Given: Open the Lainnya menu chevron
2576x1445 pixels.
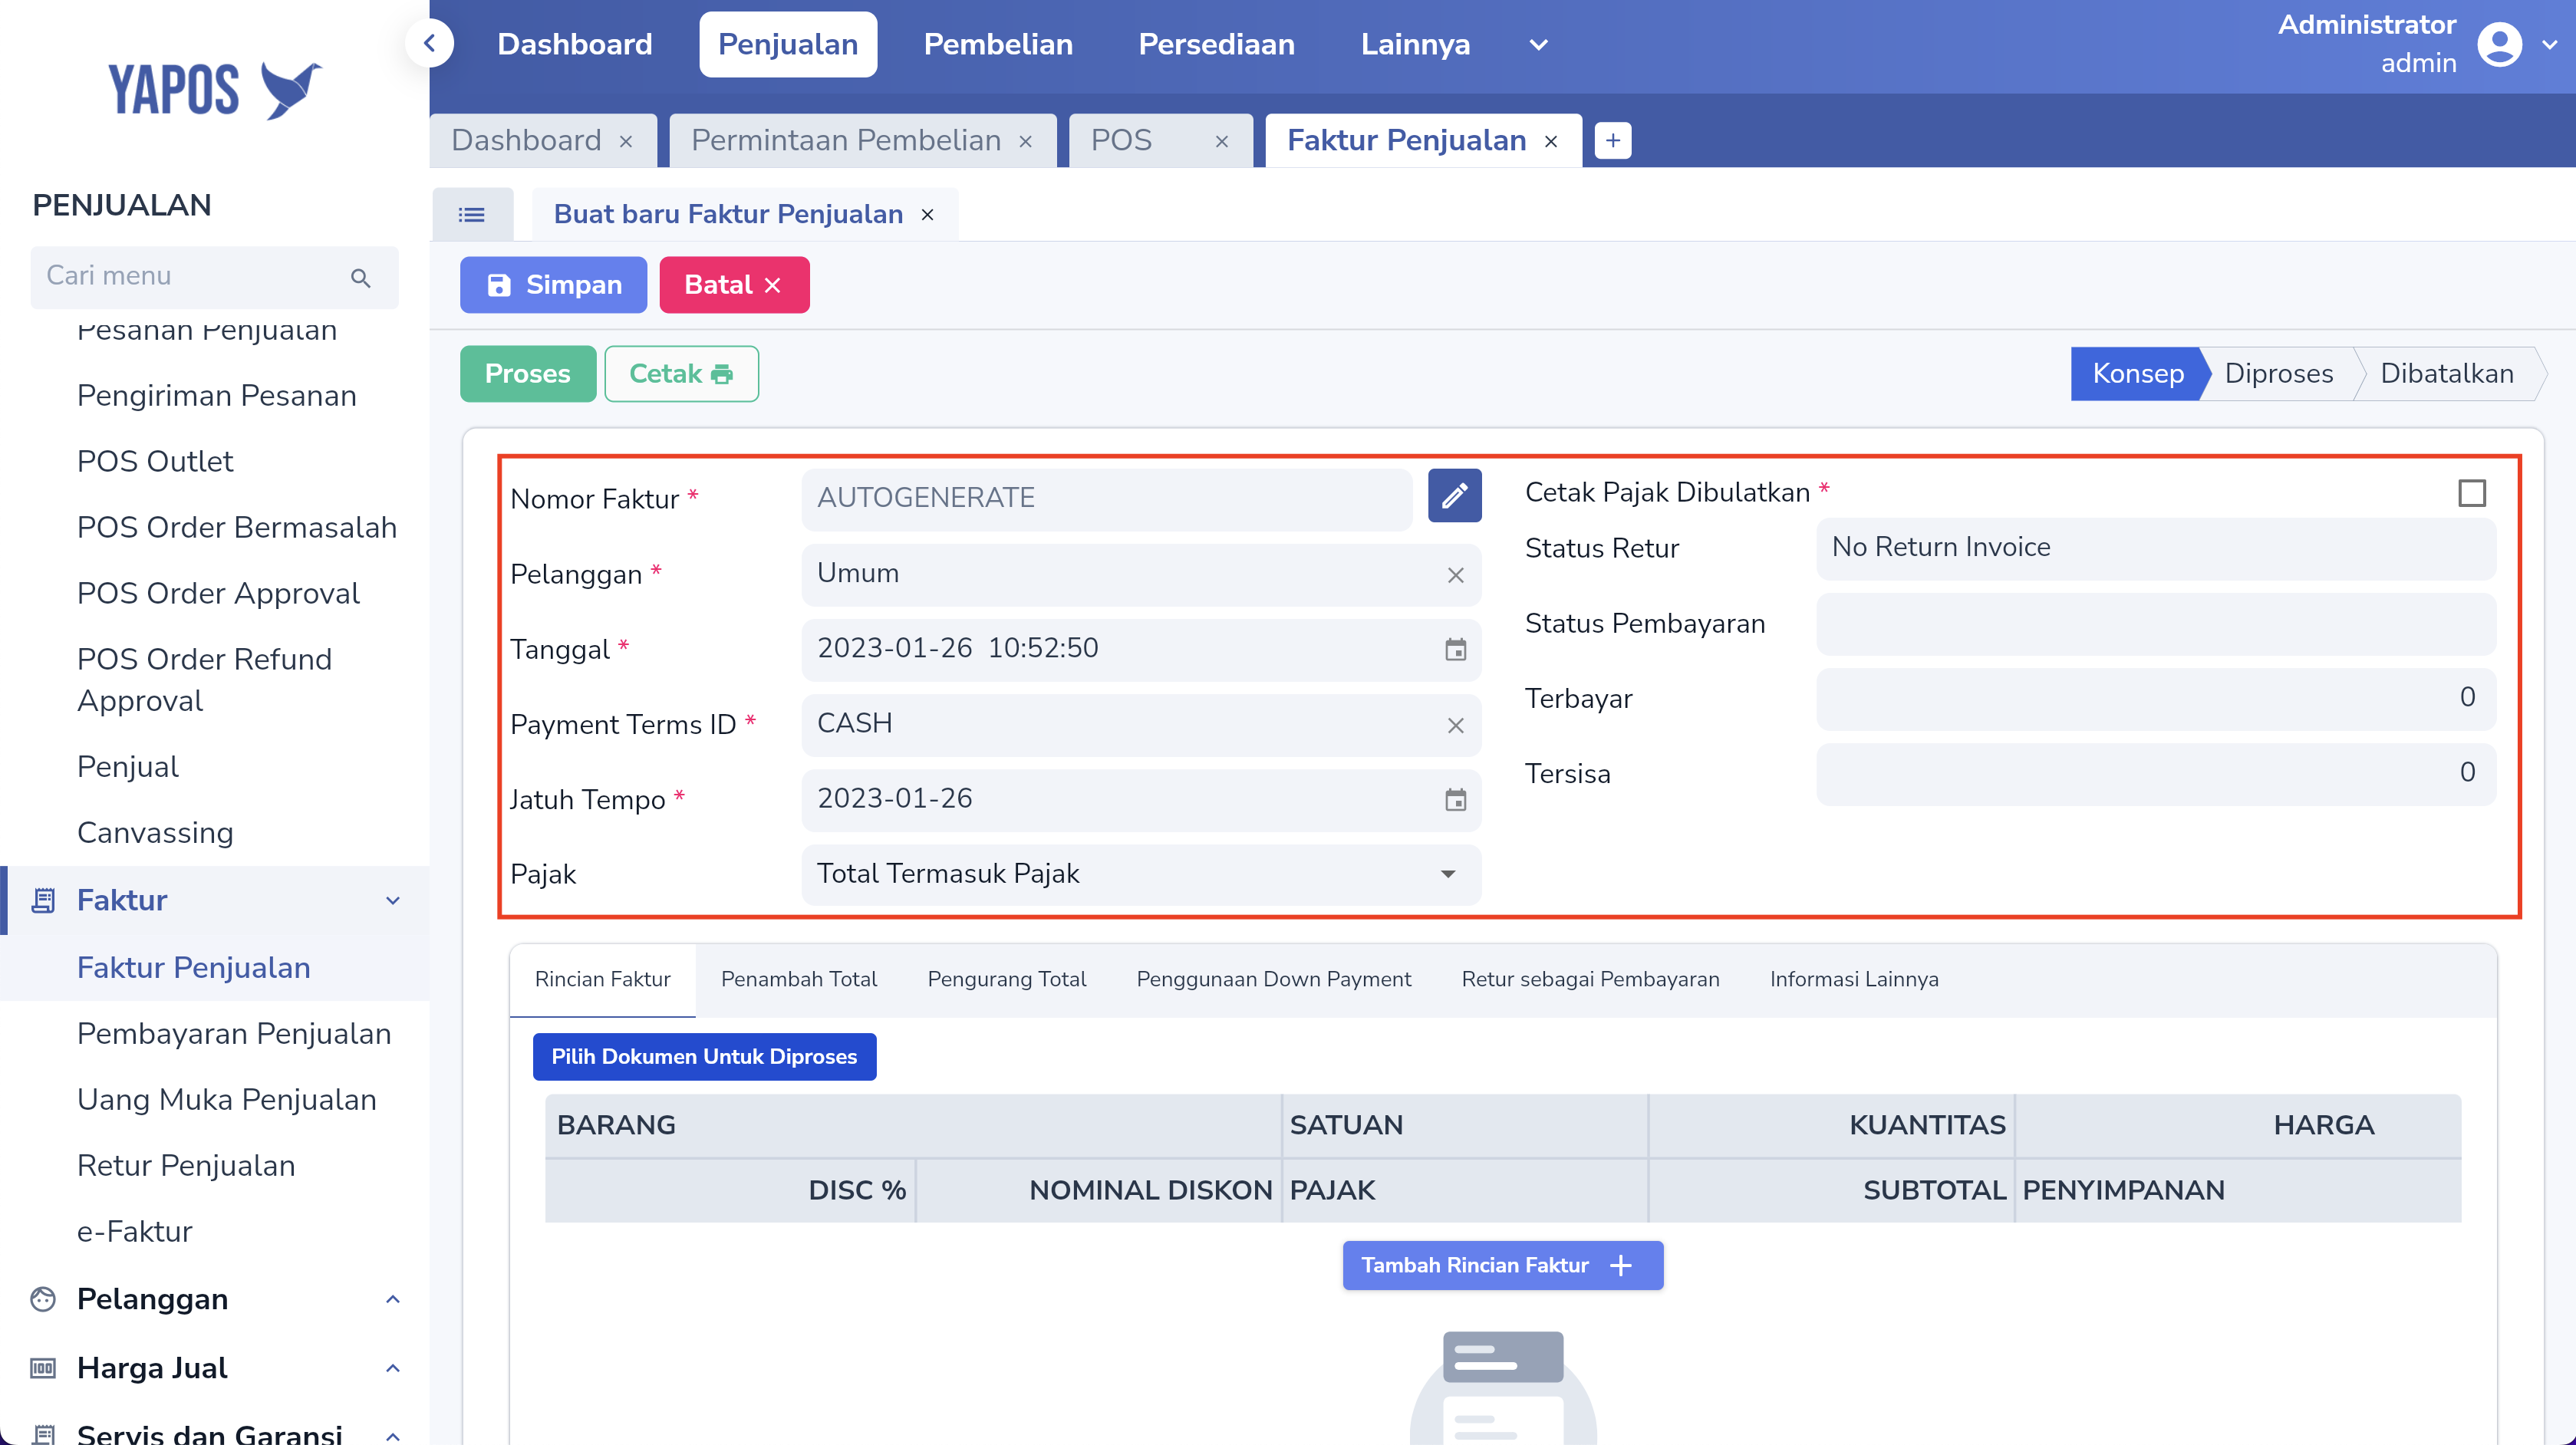Looking at the screenshot, I should click(x=1538, y=44).
